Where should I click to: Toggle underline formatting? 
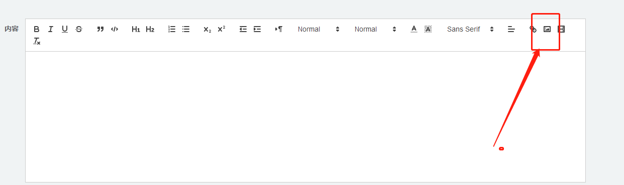[65, 29]
